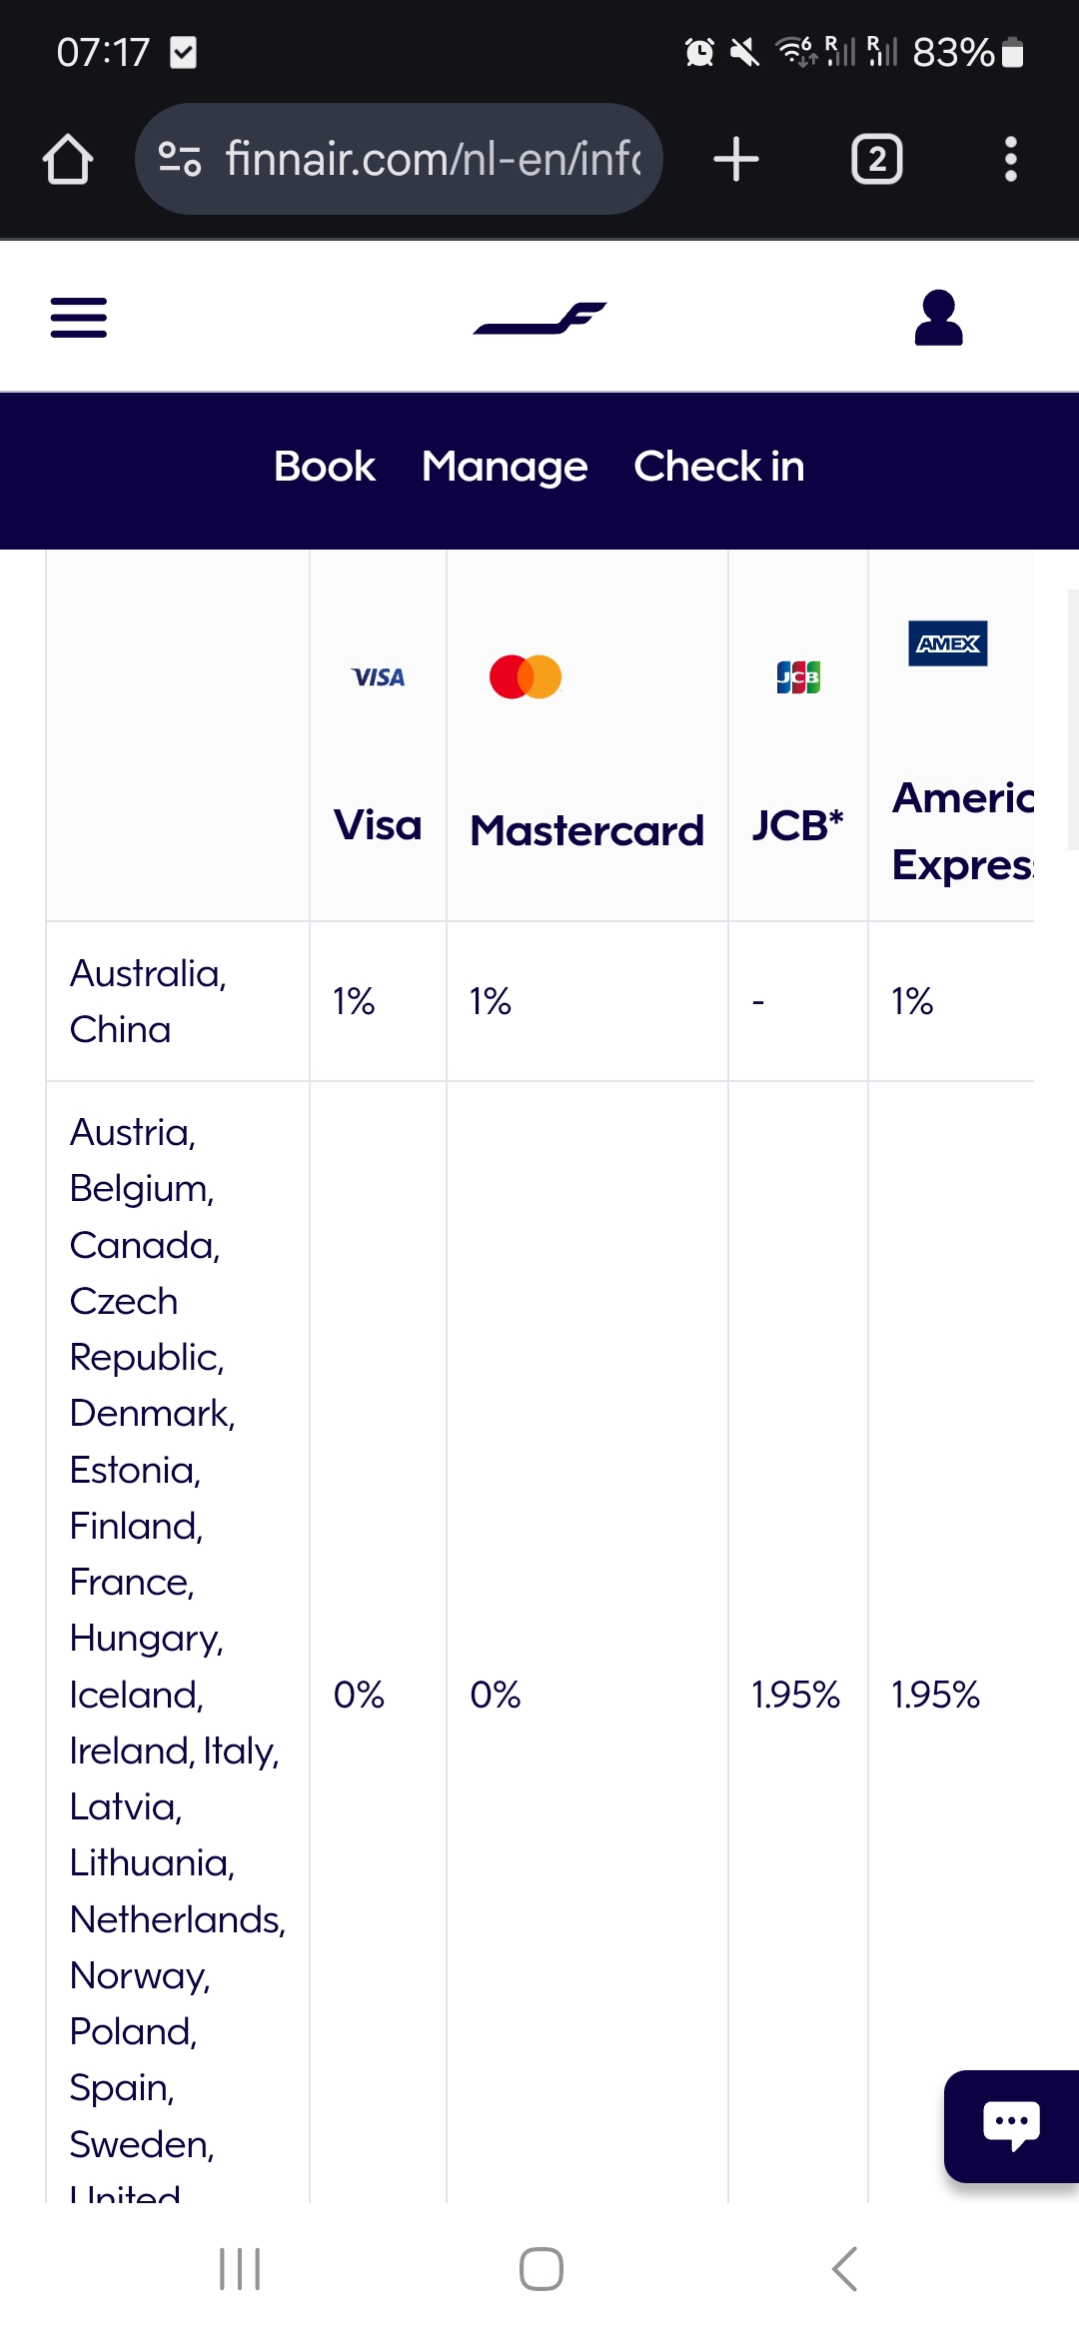View site information icon in address bar

pos(180,160)
